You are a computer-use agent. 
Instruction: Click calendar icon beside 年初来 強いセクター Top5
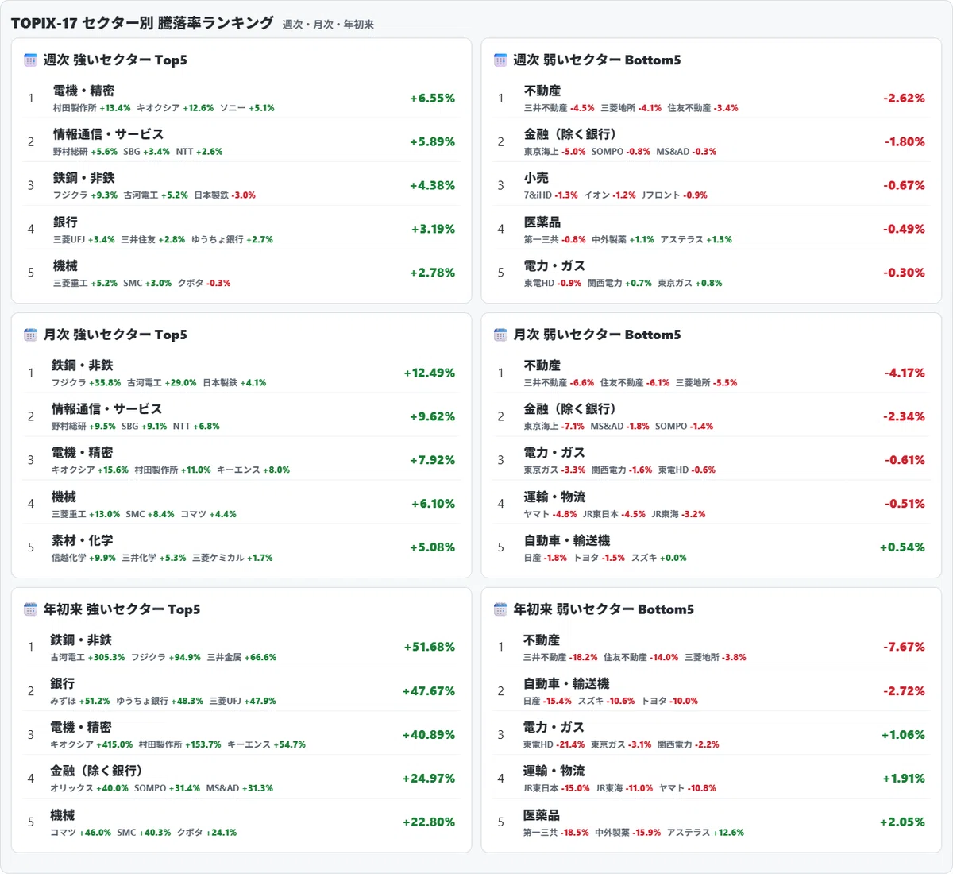[30, 609]
